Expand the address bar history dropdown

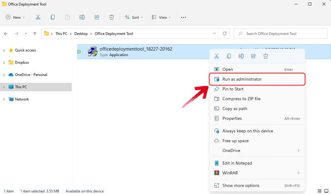[215, 34]
